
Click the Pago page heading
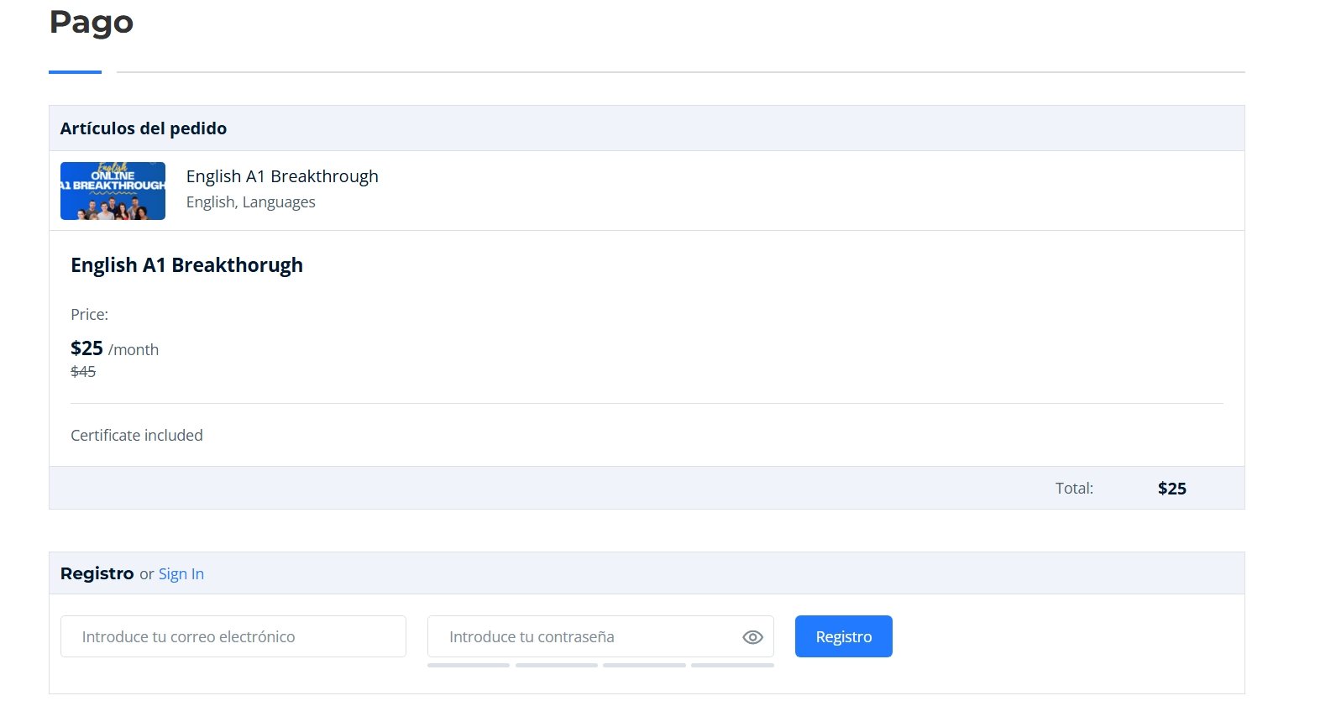coord(92,23)
